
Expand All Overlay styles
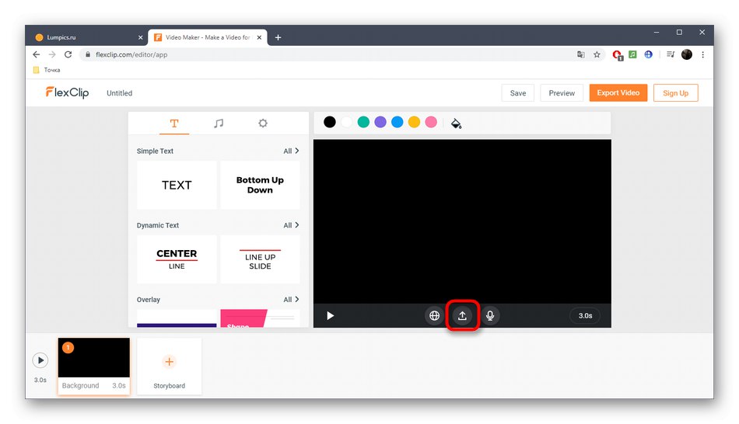(291, 300)
